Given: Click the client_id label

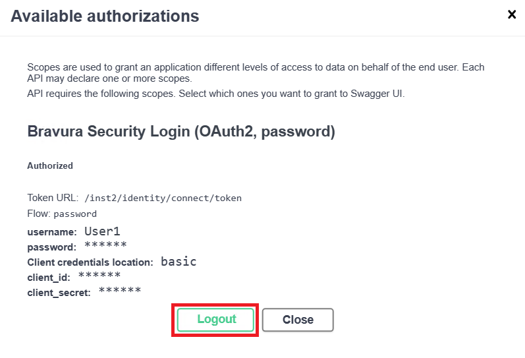Looking at the screenshot, I should point(49,278).
